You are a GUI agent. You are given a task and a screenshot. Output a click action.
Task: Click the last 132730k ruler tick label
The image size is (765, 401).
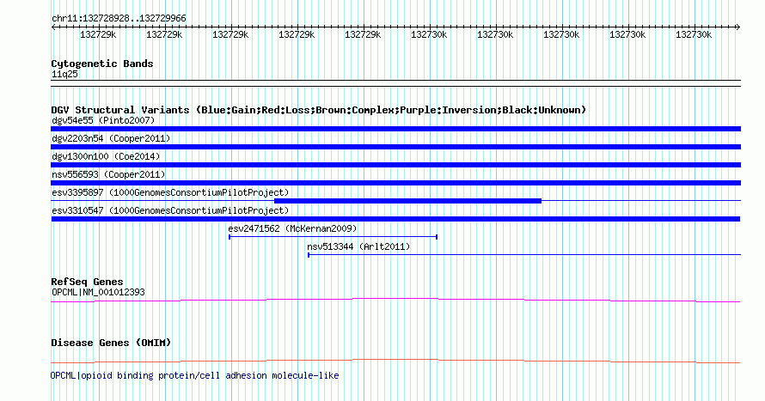tap(694, 35)
